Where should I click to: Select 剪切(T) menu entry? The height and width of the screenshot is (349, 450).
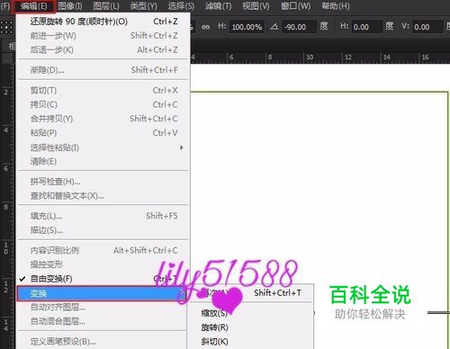tap(103, 90)
